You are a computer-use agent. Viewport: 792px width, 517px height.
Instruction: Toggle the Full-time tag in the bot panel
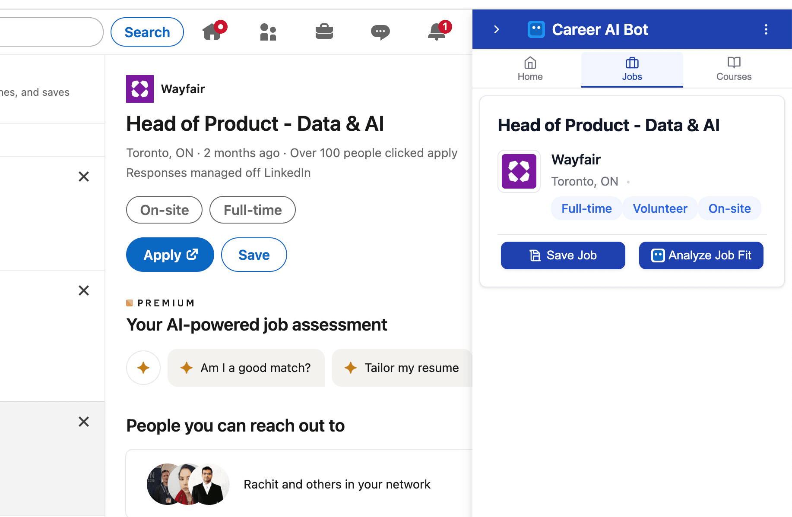pos(586,208)
